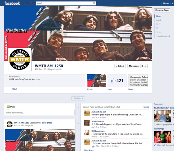174x151 pixels.
Task: Click the Write something field
Action: pyautogui.click(x=40, y=113)
